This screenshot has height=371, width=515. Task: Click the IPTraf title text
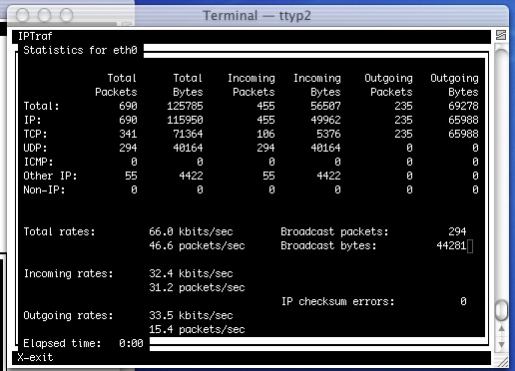click(x=35, y=36)
